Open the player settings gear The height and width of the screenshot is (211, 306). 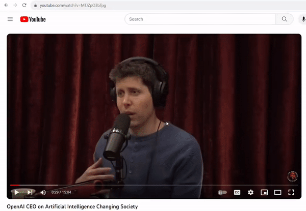click(x=250, y=192)
